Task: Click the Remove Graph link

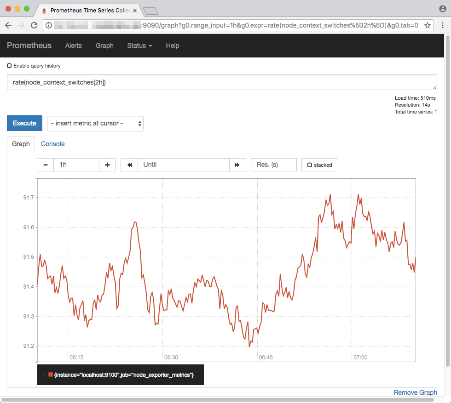Action: [x=415, y=392]
